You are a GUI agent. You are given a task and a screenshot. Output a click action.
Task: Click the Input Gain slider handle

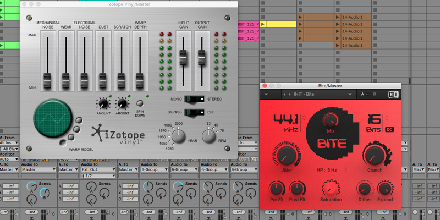(183, 57)
